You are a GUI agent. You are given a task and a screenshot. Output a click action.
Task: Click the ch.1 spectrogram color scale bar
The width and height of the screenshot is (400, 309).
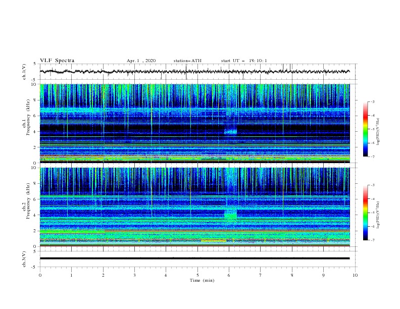coord(365,129)
